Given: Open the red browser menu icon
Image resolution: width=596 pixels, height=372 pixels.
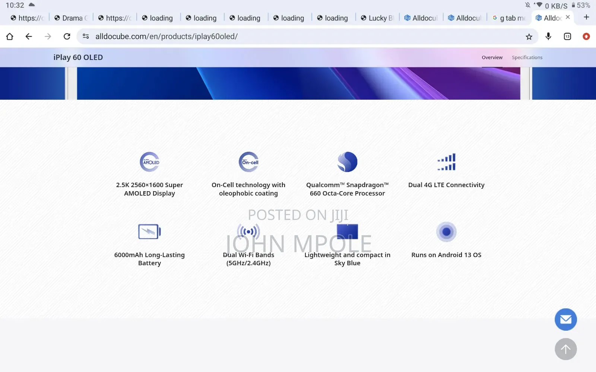Looking at the screenshot, I should (586, 36).
